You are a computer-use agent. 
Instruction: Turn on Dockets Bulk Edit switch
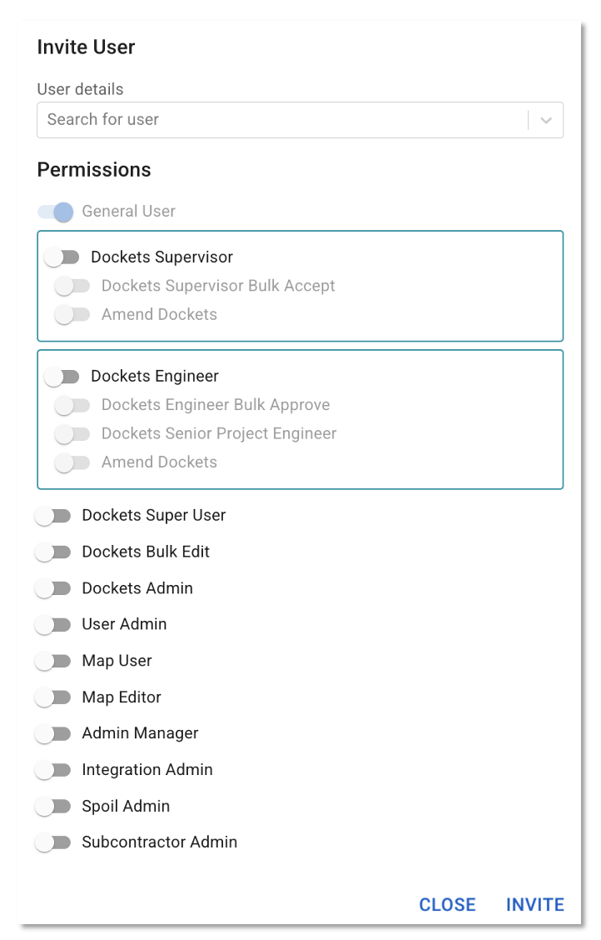tap(53, 552)
